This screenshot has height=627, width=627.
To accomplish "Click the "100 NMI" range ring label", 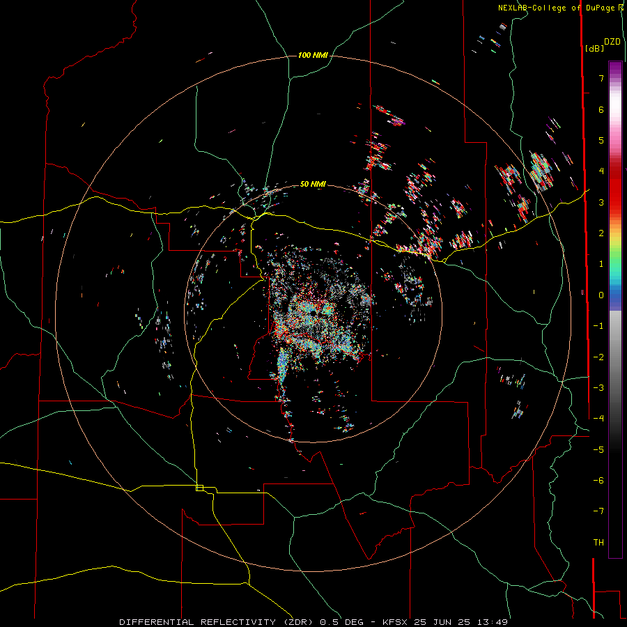I will pyautogui.click(x=313, y=55).
